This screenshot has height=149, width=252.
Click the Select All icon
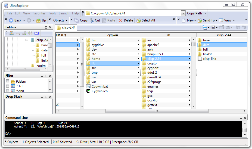click(x=139, y=20)
